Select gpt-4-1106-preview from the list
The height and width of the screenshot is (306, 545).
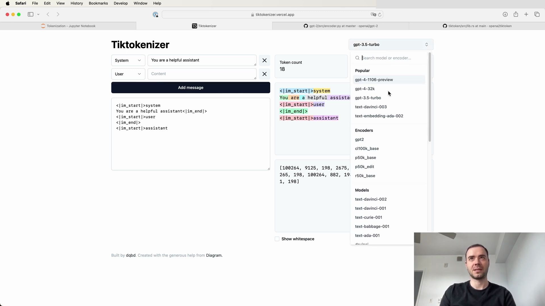pos(389,80)
